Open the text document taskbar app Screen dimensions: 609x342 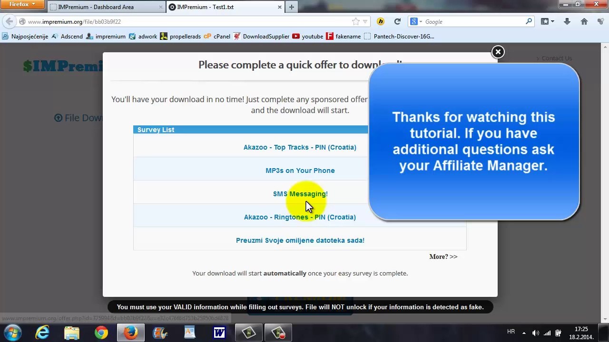(x=190, y=332)
